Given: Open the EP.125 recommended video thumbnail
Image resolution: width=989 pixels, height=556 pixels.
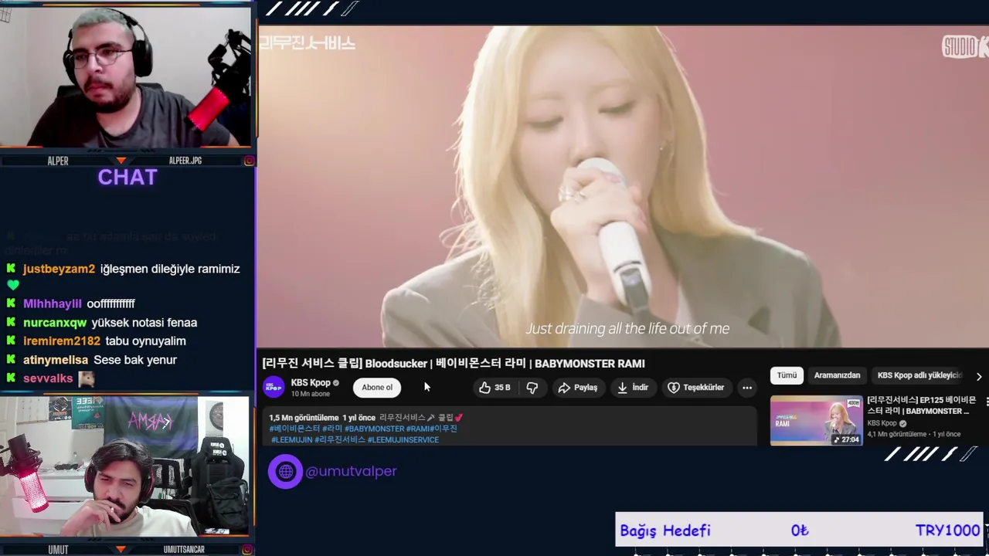Looking at the screenshot, I should (x=816, y=420).
